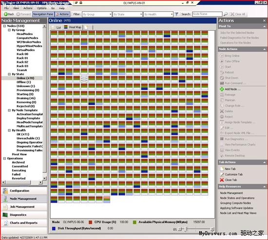This screenshot has width=268, height=240.
Task: Collapse the By Group tree node
Action: pos(9,30)
